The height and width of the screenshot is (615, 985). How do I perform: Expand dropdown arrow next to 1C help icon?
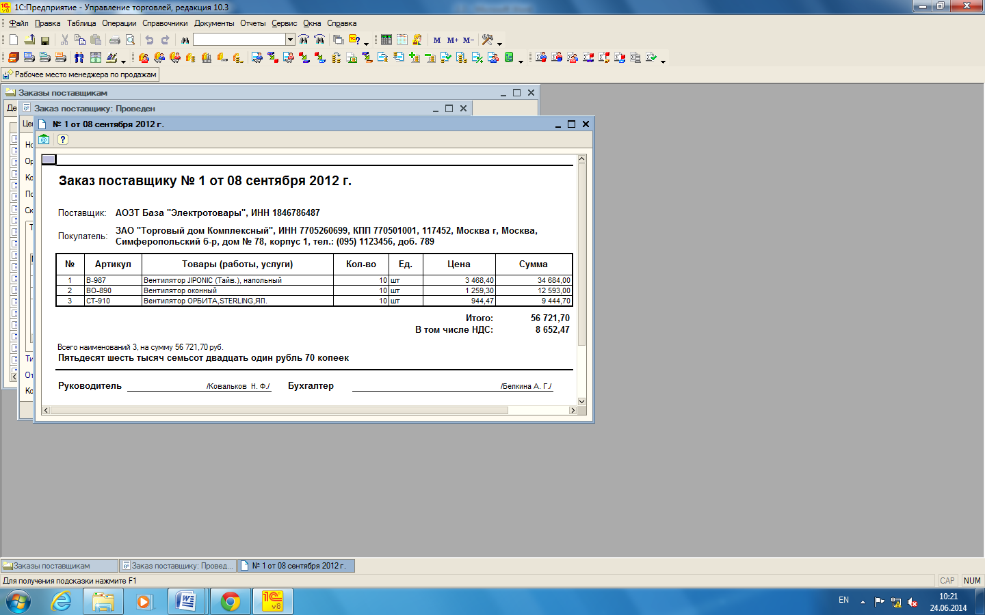point(366,43)
